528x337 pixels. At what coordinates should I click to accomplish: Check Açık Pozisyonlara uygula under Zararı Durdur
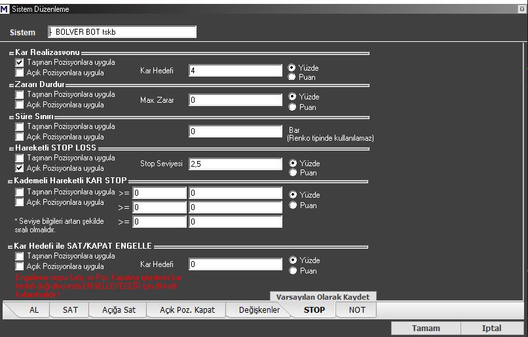[20, 105]
